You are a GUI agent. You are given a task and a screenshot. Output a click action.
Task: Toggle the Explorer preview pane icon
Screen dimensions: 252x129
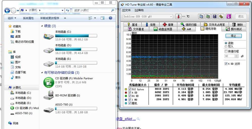click(103, 18)
